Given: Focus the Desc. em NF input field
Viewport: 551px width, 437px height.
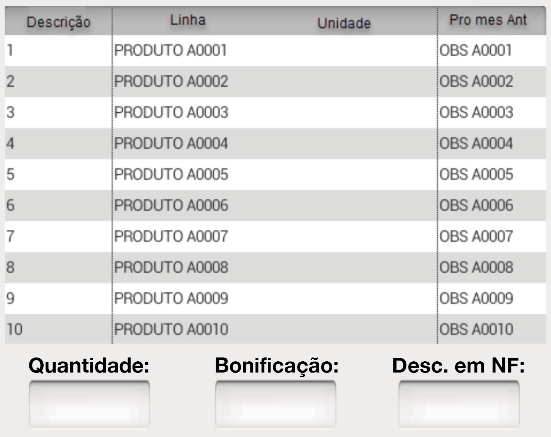Looking at the screenshot, I should click(x=459, y=404).
